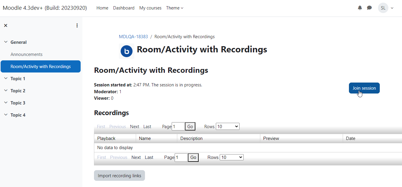
Task: Sort by Preview column header
Action: click(271, 138)
